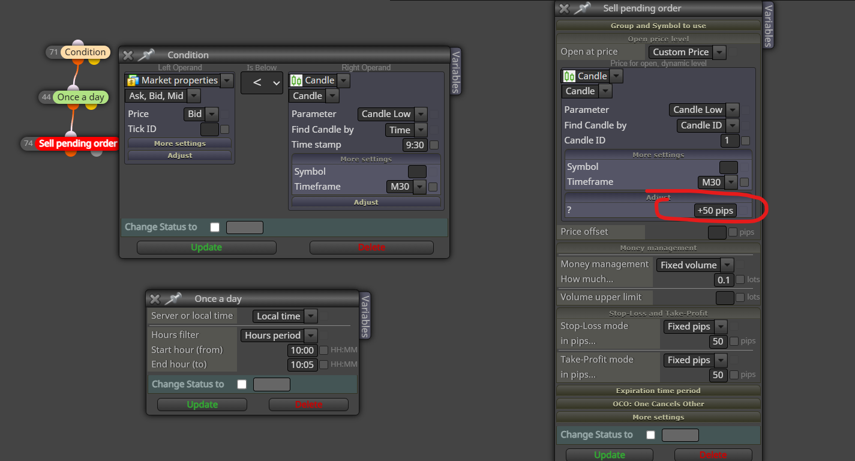
Task: Open the Price Bid dropdown
Action: point(211,114)
